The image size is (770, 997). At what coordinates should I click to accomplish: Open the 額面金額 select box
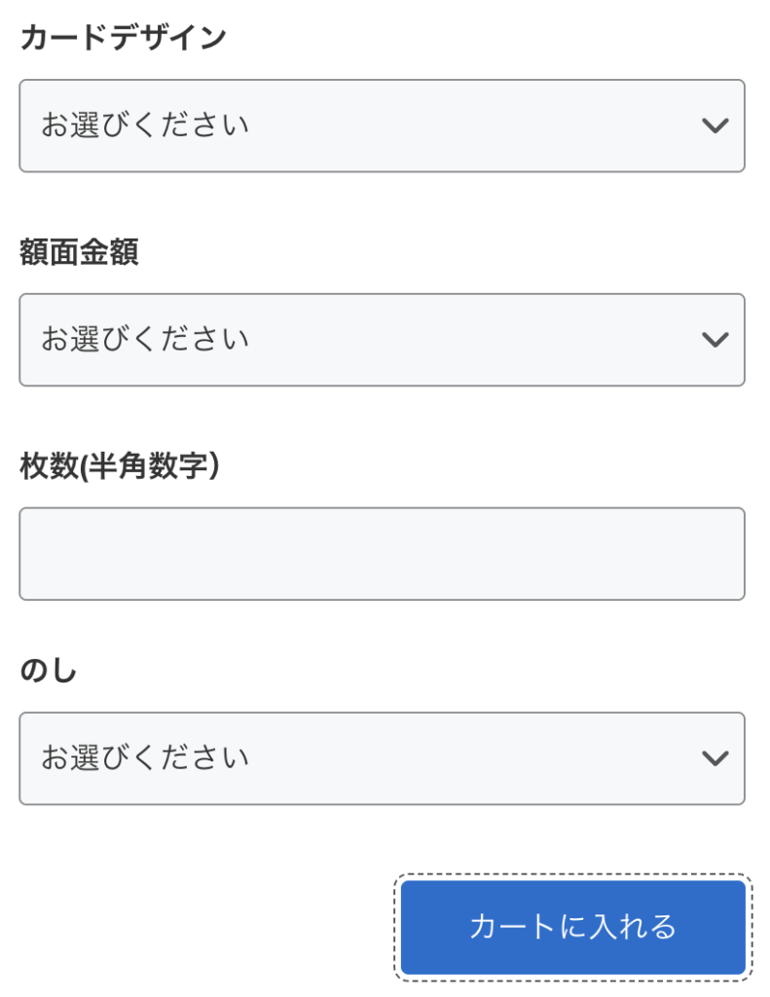pyautogui.click(x=382, y=339)
